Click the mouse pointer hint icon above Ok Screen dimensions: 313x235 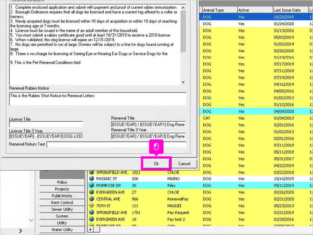(156, 147)
